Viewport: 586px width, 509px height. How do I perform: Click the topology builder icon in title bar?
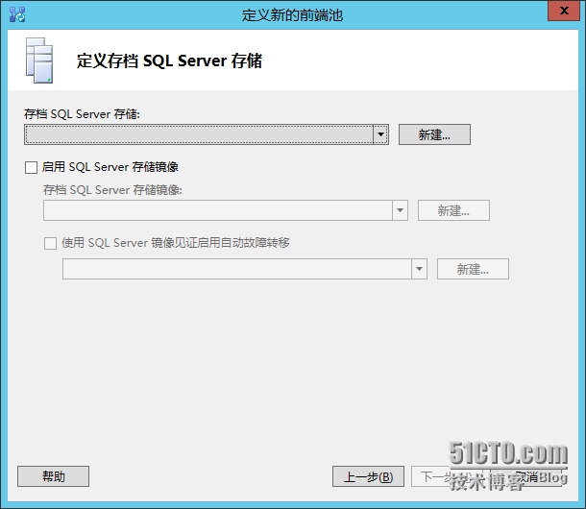(17, 14)
